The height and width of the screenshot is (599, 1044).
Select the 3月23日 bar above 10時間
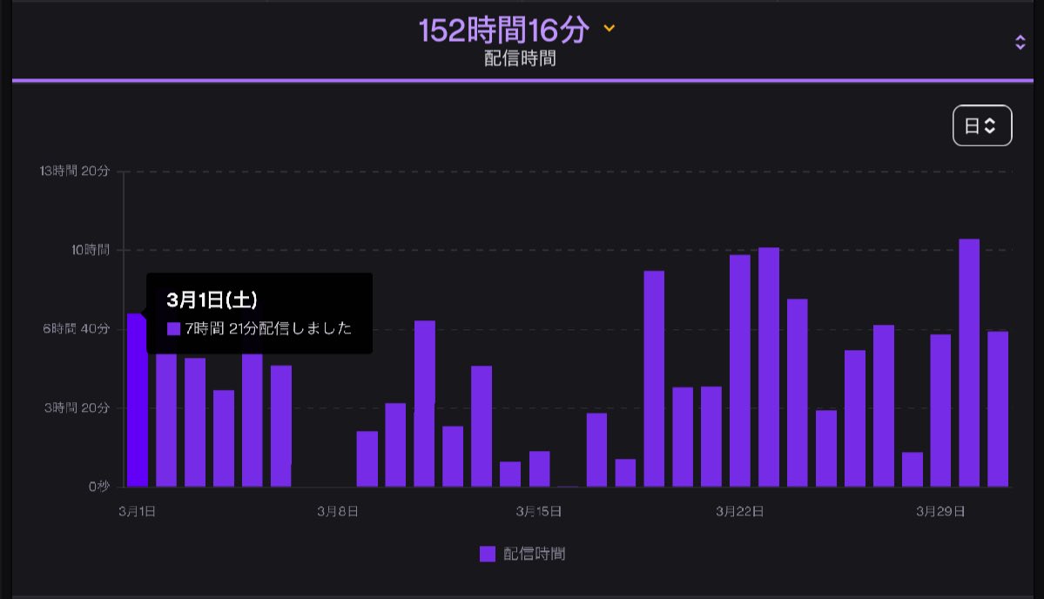(768, 367)
